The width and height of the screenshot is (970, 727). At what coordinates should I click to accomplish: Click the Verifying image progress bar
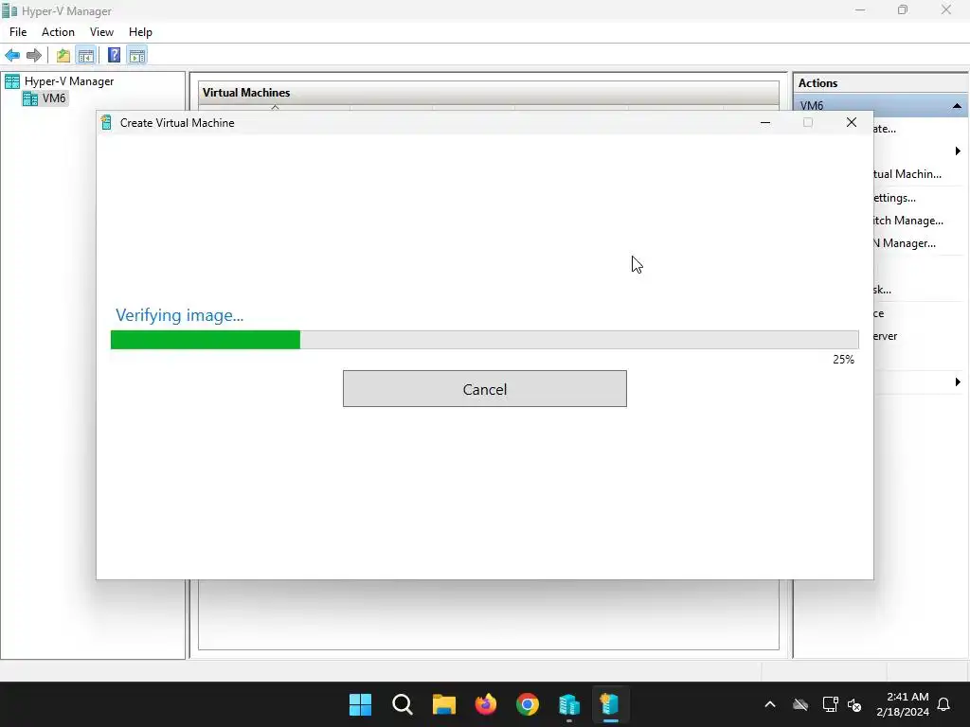[x=484, y=340]
